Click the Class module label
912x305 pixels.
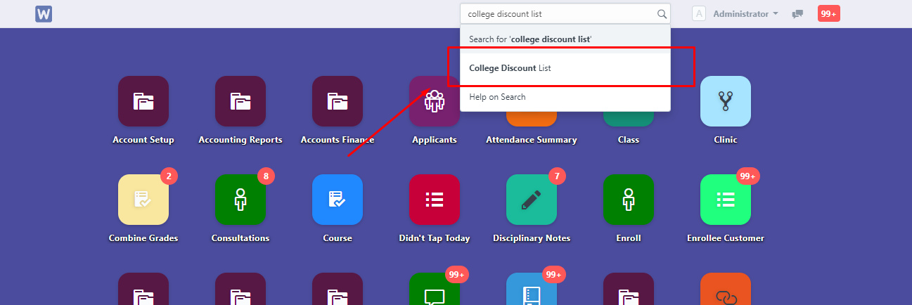click(x=629, y=140)
